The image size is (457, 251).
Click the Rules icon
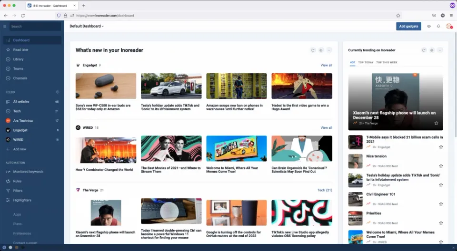(x=8, y=181)
